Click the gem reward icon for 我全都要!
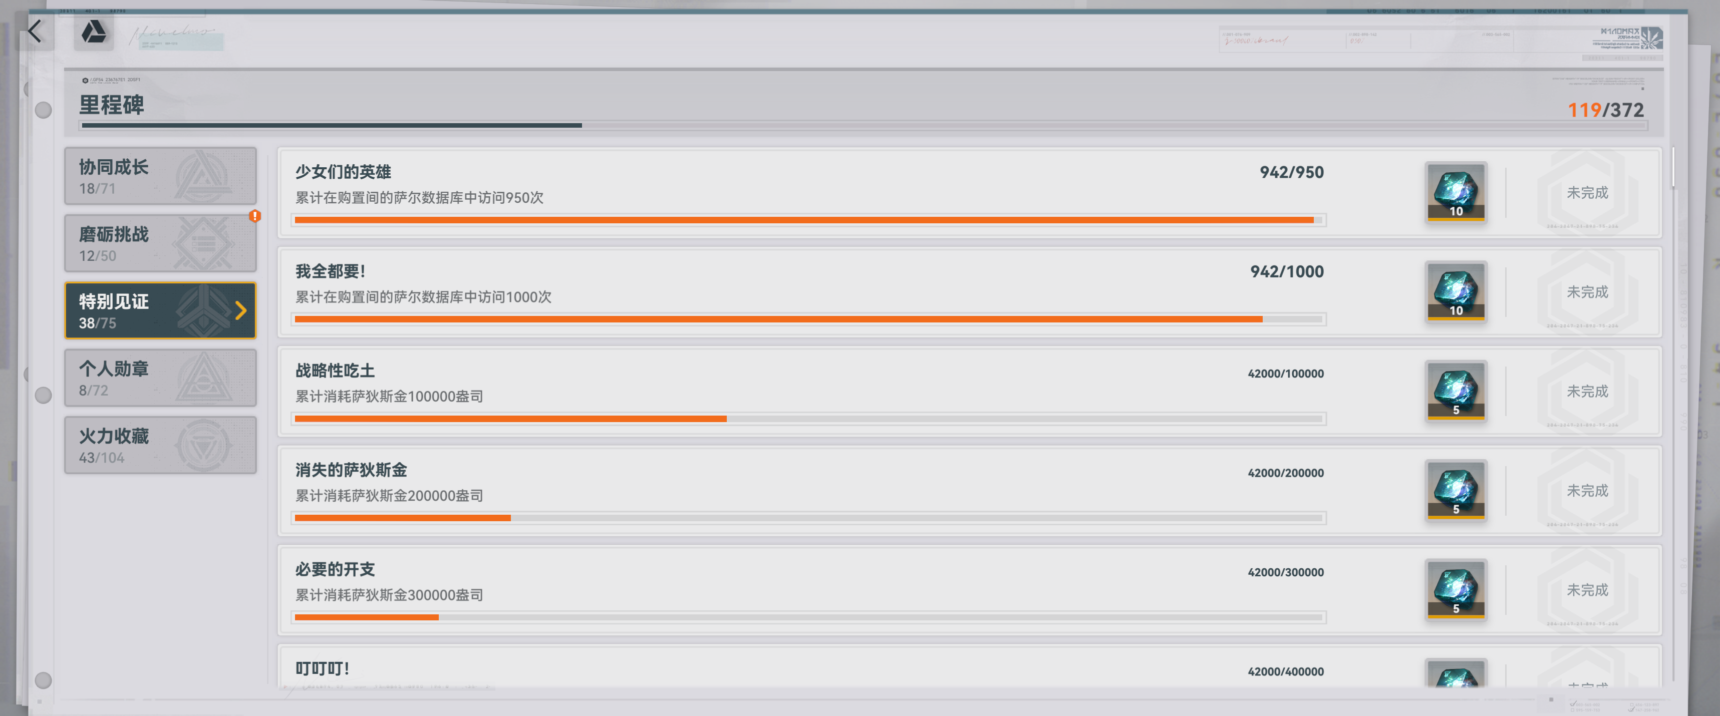1720x716 pixels. (1456, 291)
